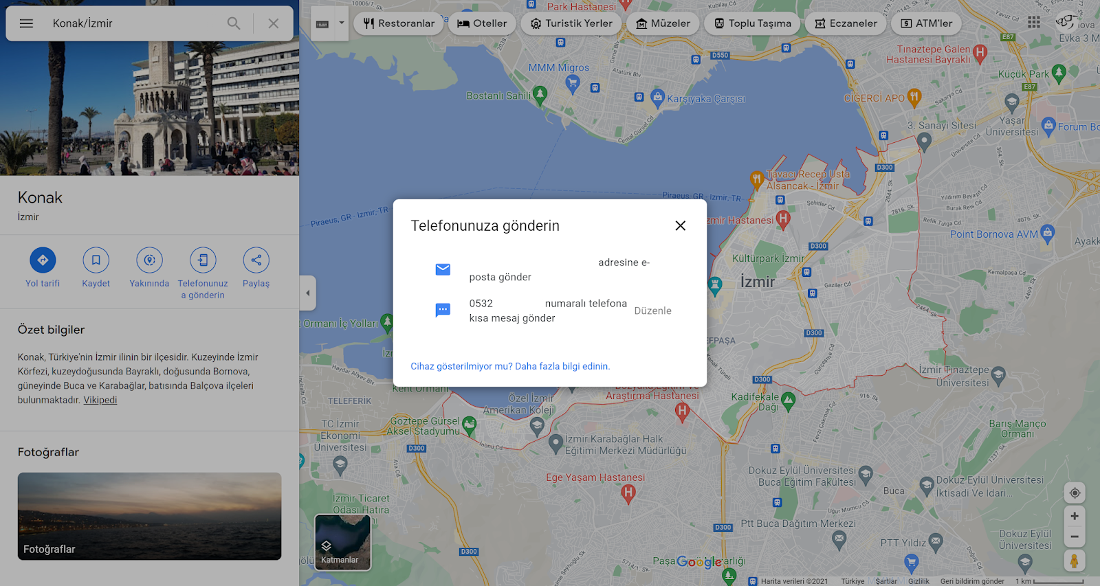
Task: Click the Bostanlı Sahili park pin
Action: tap(540, 95)
